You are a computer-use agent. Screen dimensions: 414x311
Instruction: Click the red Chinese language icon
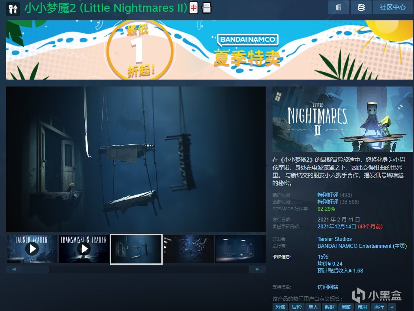[x=193, y=8]
